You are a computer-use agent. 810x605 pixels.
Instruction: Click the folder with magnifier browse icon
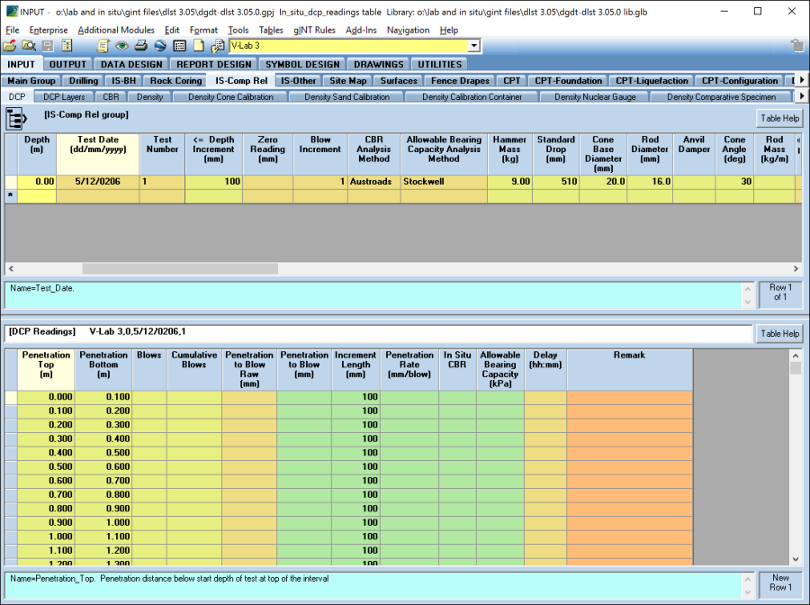click(x=28, y=46)
